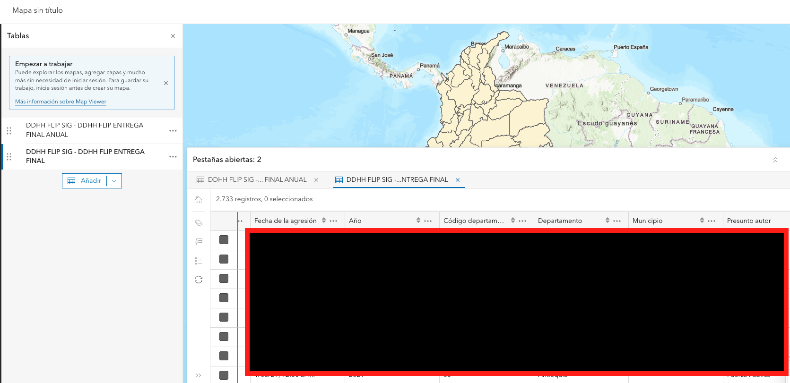This screenshot has width=790, height=383.
Task: Sort by Fecha de la agresión column
Action: 324,221
